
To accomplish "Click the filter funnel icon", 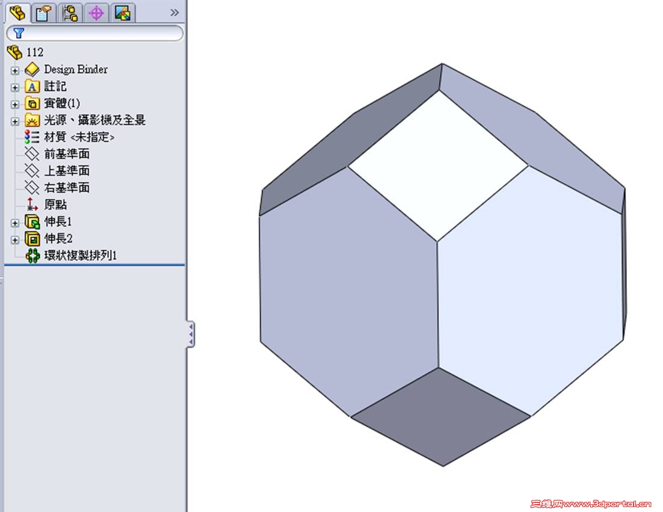I will tap(19, 33).
